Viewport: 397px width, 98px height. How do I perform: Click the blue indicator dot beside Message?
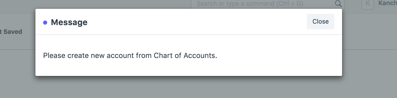pyautogui.click(x=45, y=23)
